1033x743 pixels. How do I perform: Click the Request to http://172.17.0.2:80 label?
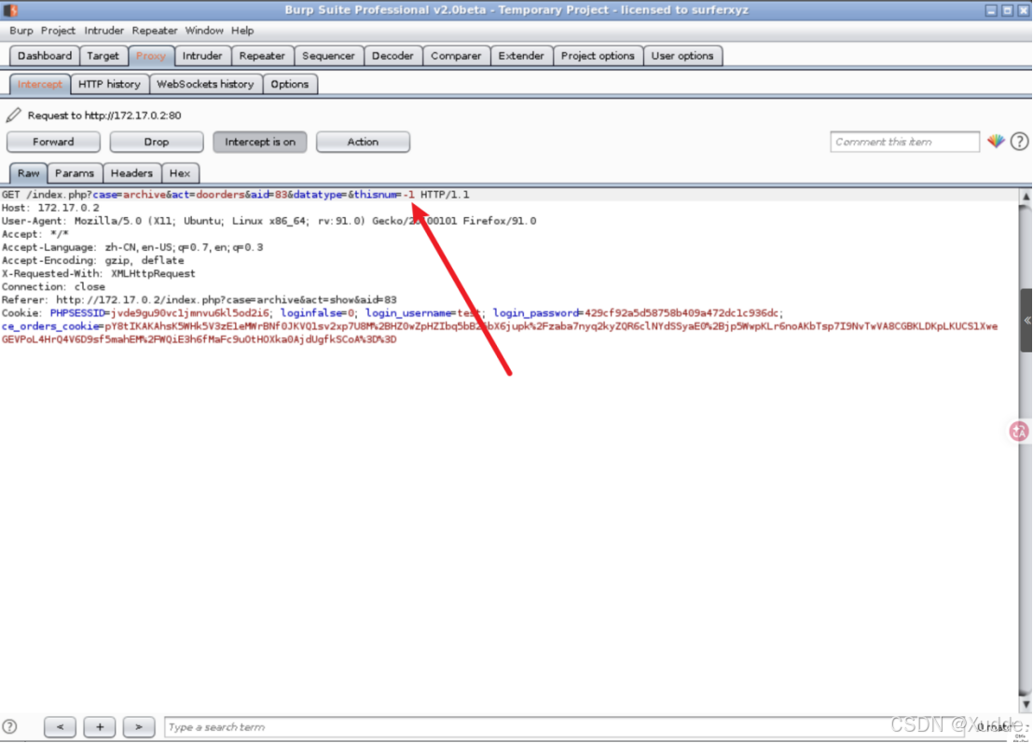pyautogui.click(x=104, y=116)
